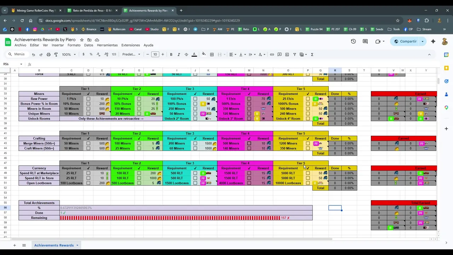Click the Compartir share button
453x255 pixels.
click(x=405, y=41)
